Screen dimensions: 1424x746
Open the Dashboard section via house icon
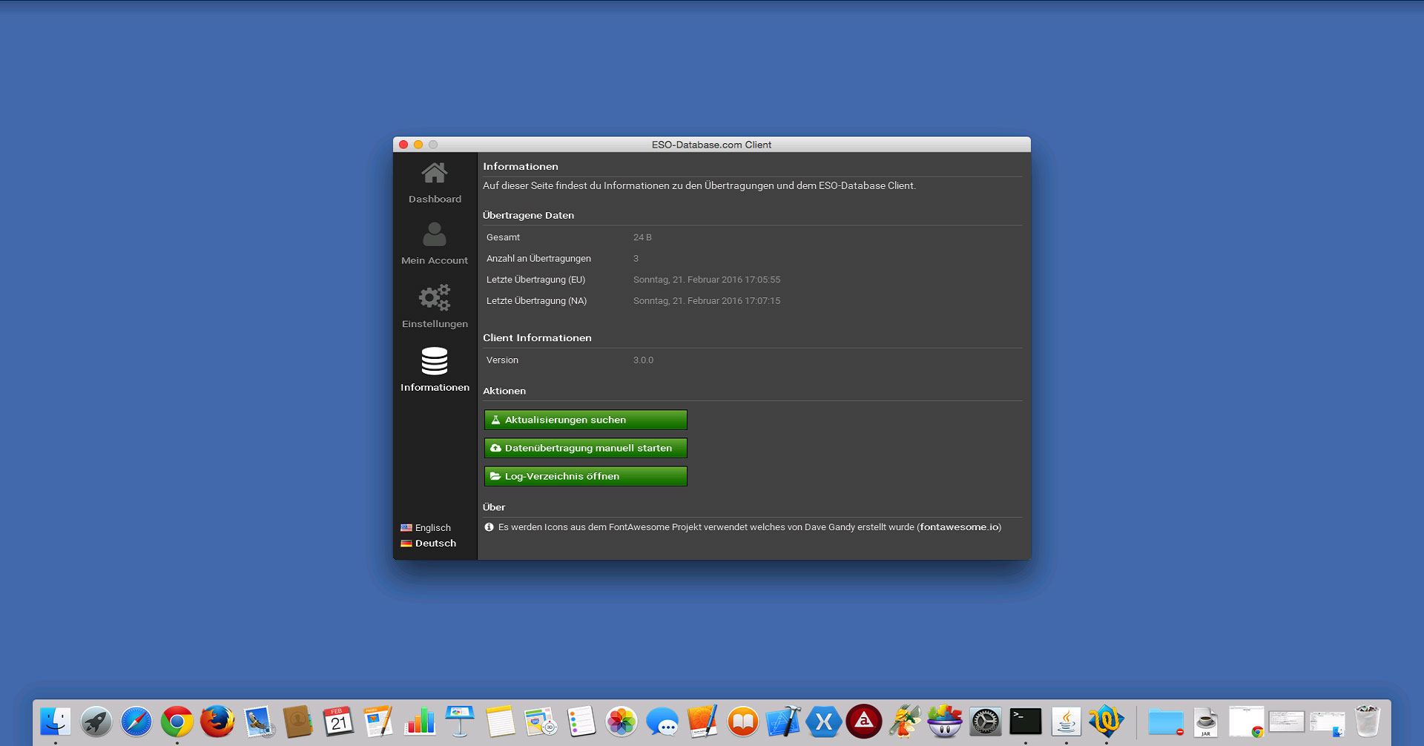point(435,173)
